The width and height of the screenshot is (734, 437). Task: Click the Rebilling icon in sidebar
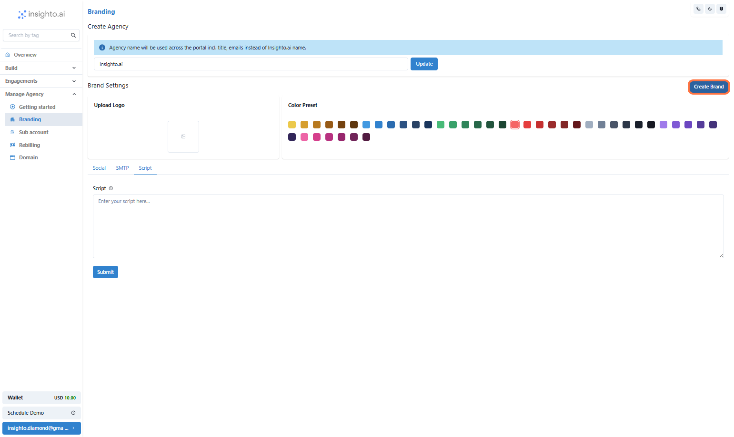tap(12, 145)
